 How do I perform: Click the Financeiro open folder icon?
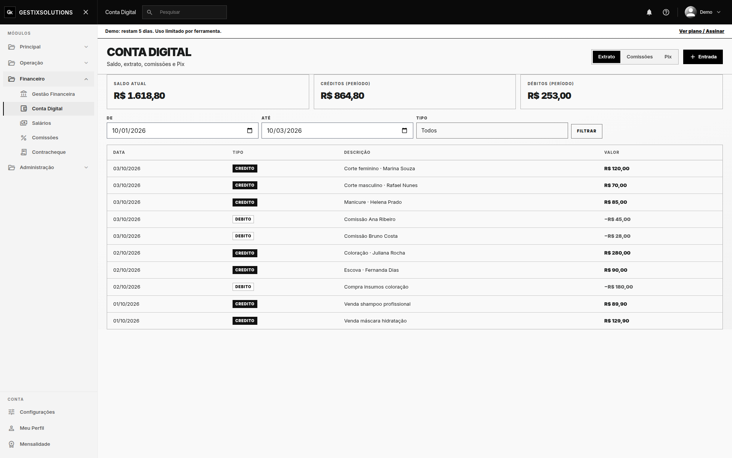point(12,79)
